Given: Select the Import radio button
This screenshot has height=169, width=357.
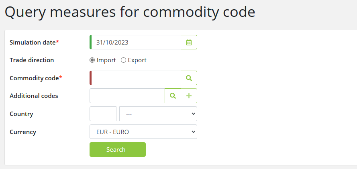Looking at the screenshot, I should (92, 60).
